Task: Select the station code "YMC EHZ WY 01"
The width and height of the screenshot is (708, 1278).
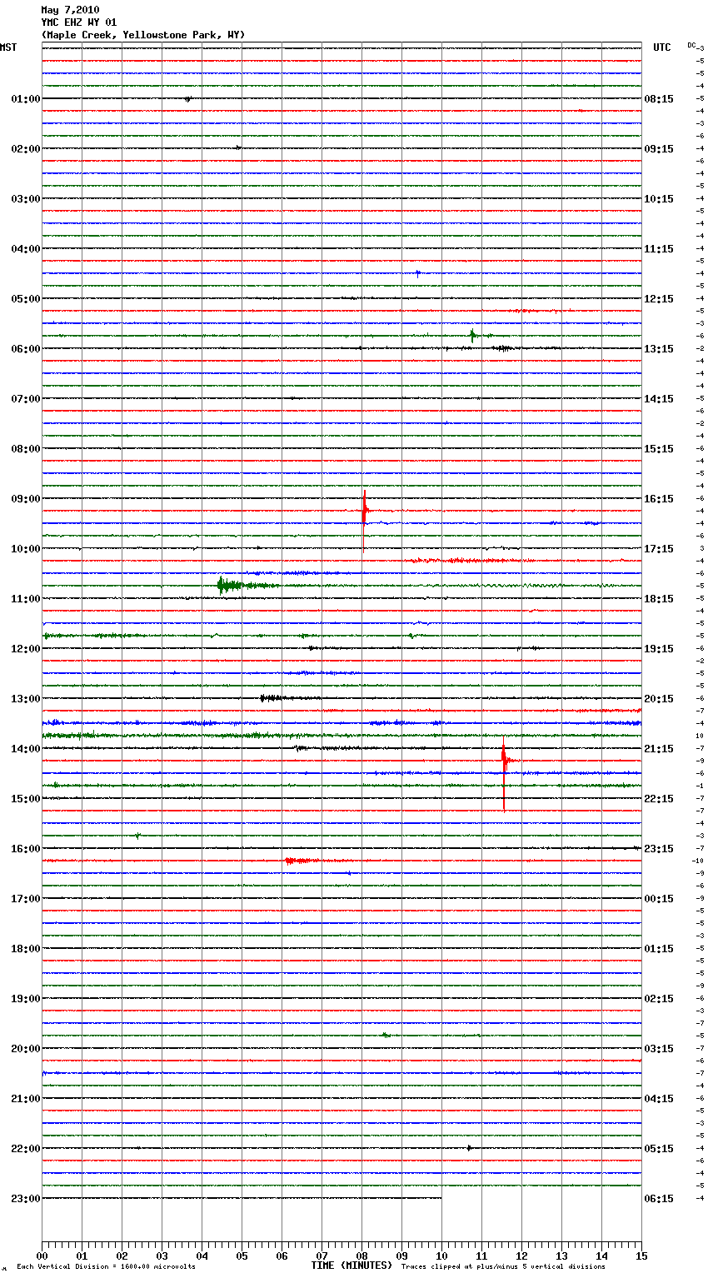Action: [x=79, y=22]
